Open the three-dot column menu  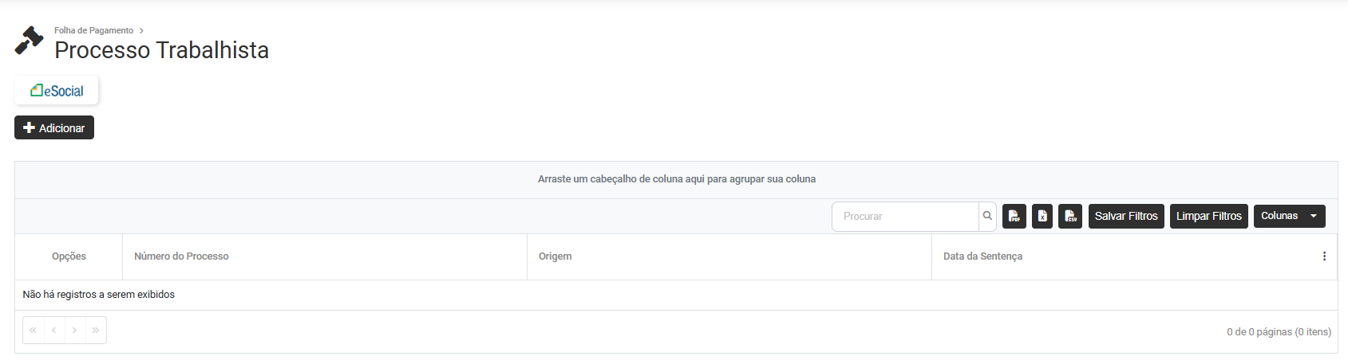(1324, 256)
